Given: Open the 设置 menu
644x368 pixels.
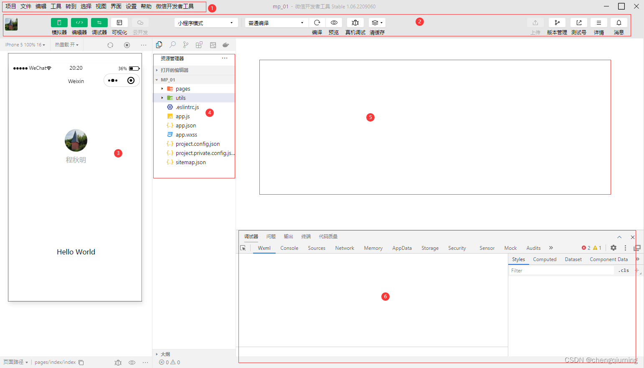Looking at the screenshot, I should pyautogui.click(x=131, y=6).
